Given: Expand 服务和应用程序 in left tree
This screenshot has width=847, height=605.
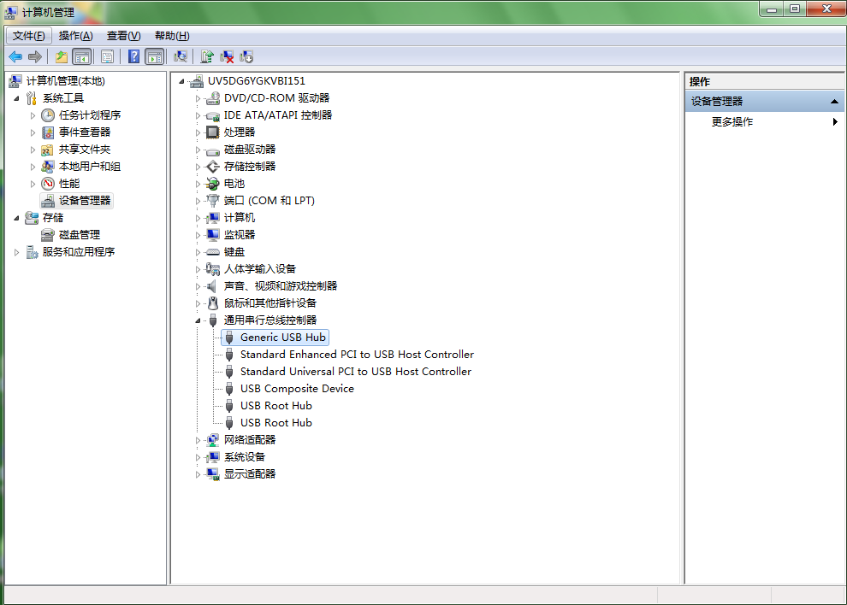Looking at the screenshot, I should (x=17, y=252).
